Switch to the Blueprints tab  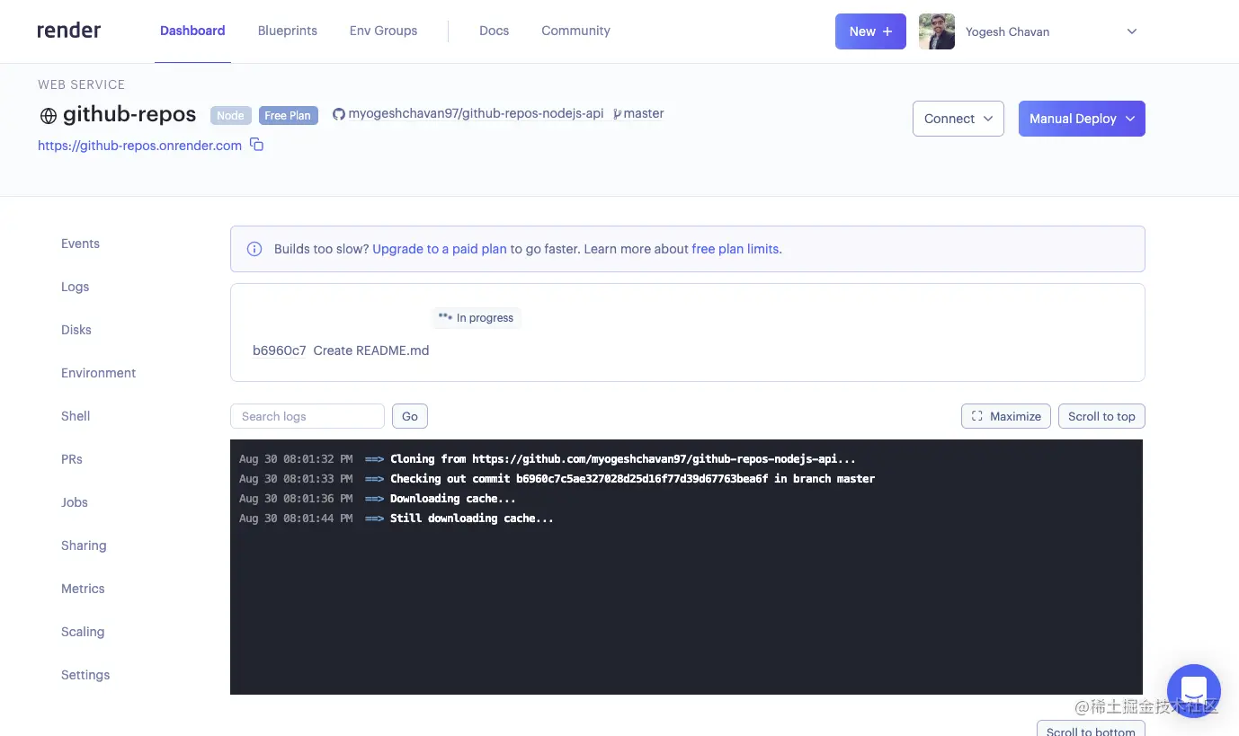point(287,31)
